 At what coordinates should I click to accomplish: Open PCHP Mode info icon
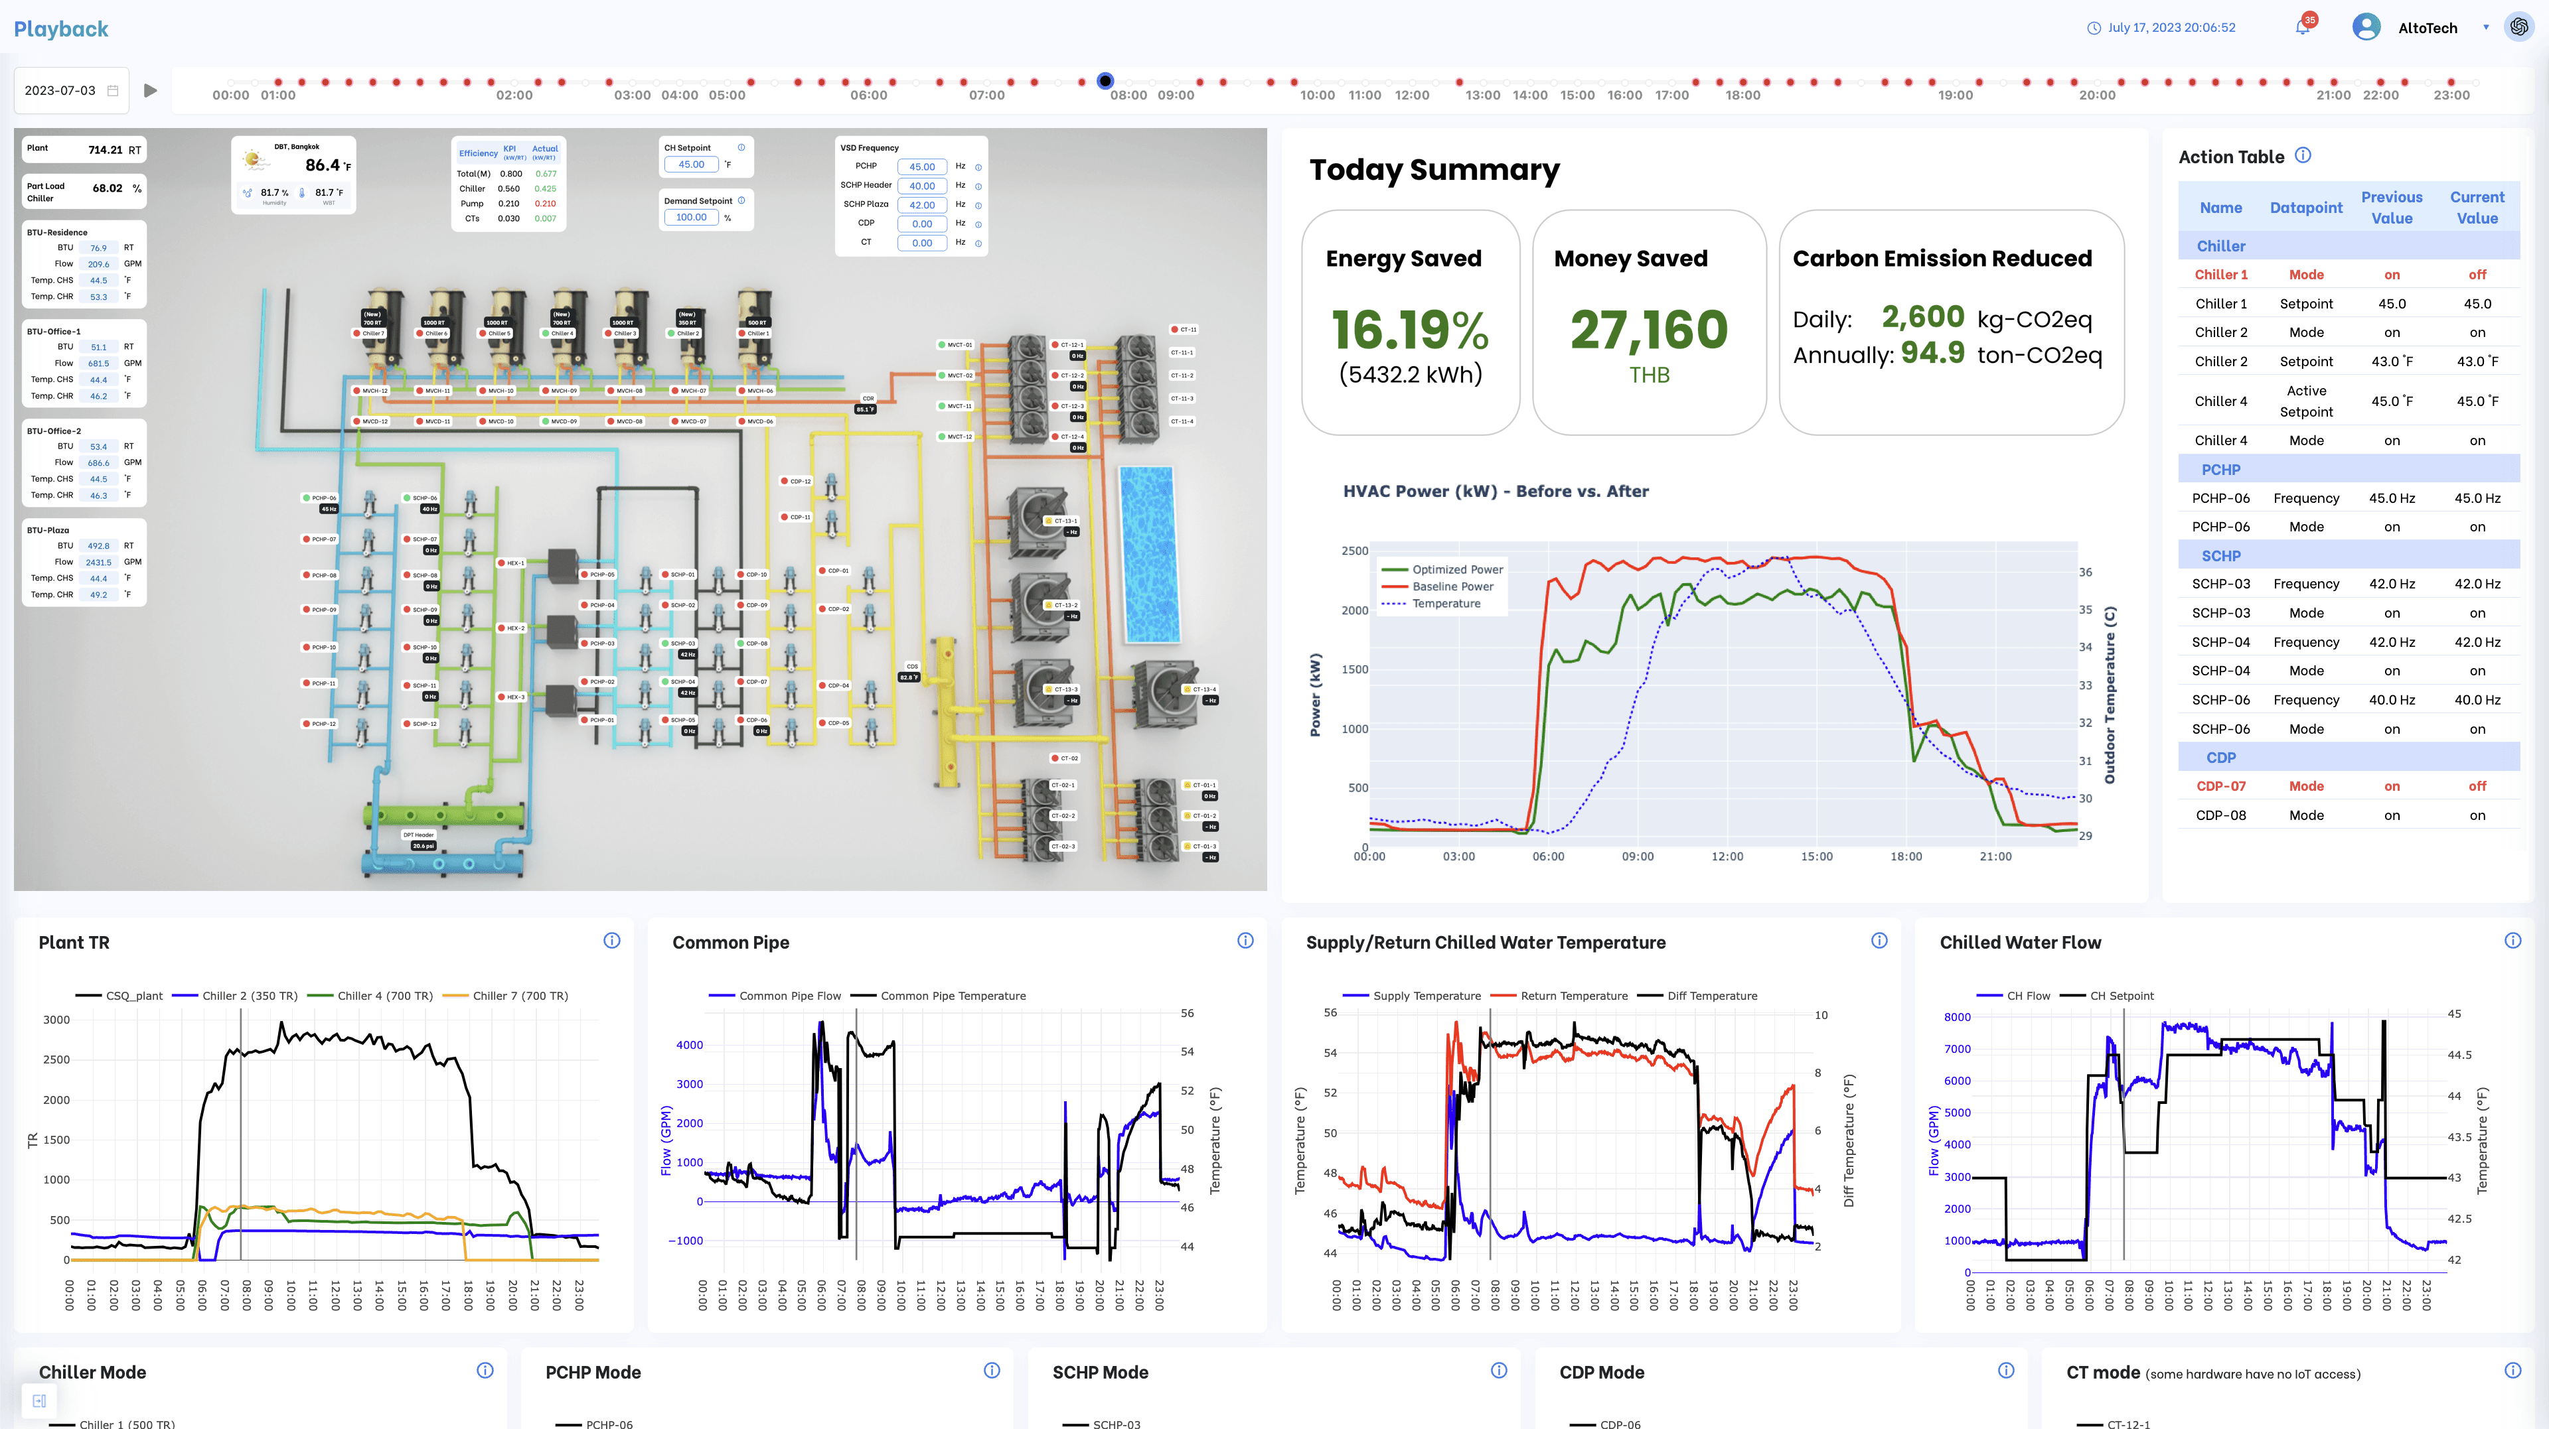(992, 1370)
